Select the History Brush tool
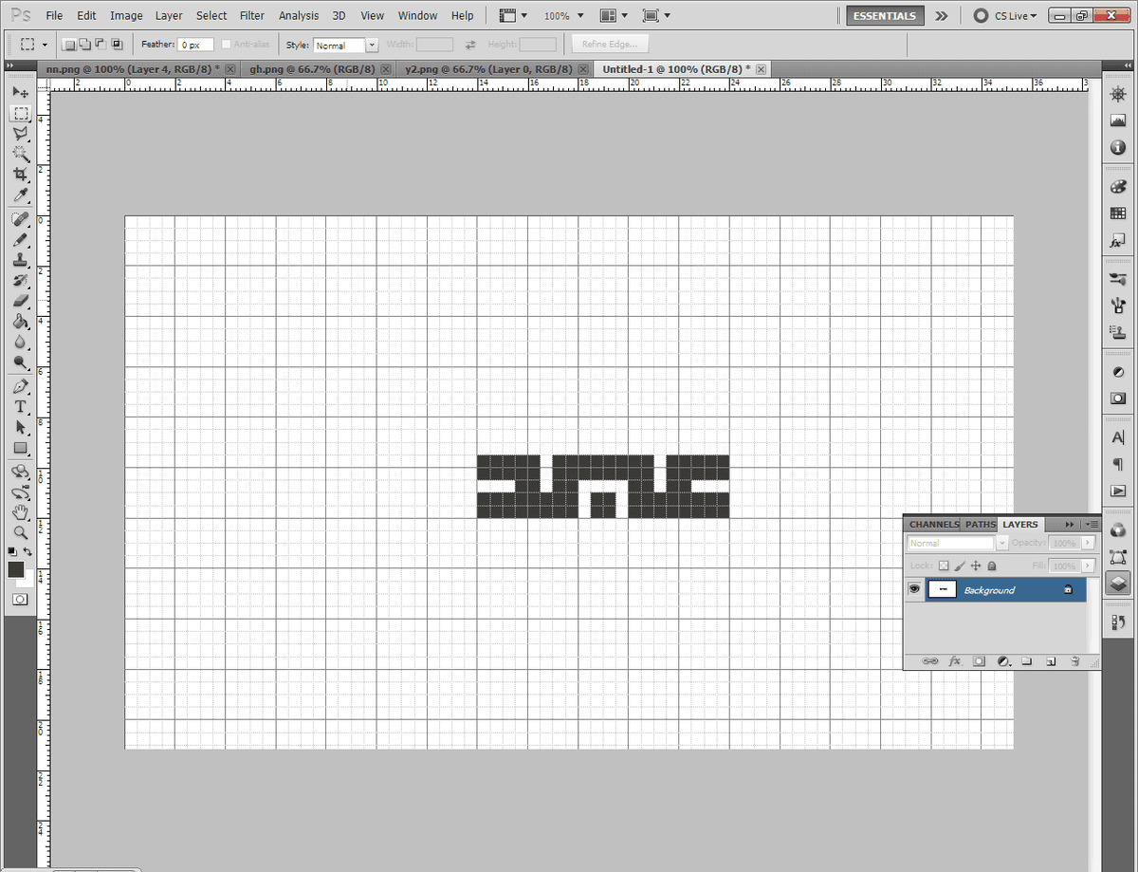The width and height of the screenshot is (1138, 872). (x=20, y=281)
